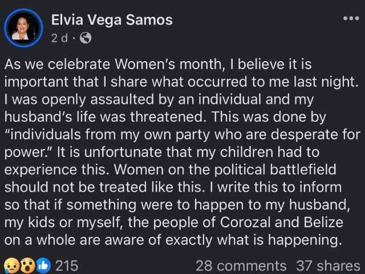Screen dimensions: 365x274
Task: Click the wow surprised reaction emoji
Action: click(x=27, y=265)
